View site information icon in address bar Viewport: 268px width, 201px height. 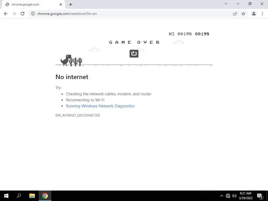click(x=33, y=14)
